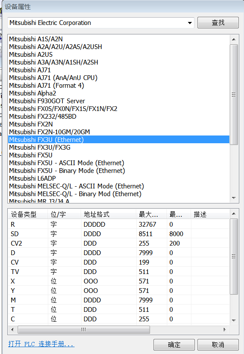Click the horizontal scrollbar left arrow
244x354 pixels.
point(13,329)
